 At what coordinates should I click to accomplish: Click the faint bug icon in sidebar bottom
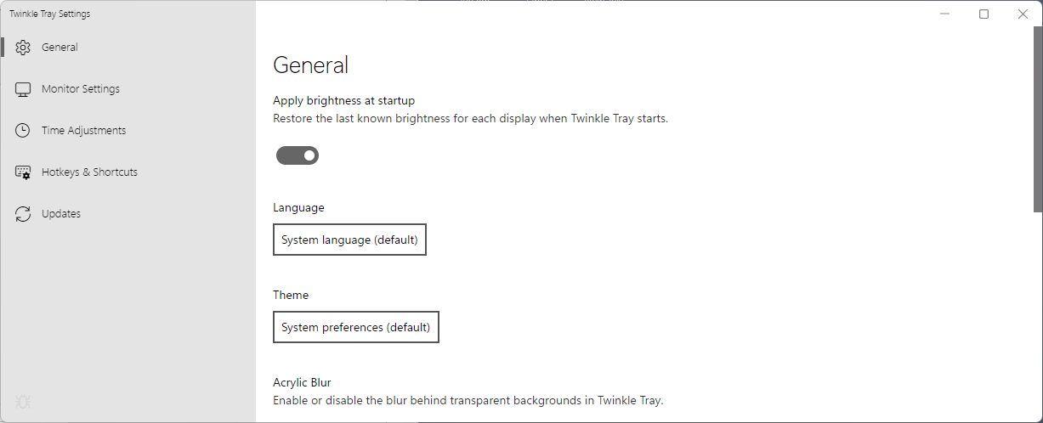point(23,401)
